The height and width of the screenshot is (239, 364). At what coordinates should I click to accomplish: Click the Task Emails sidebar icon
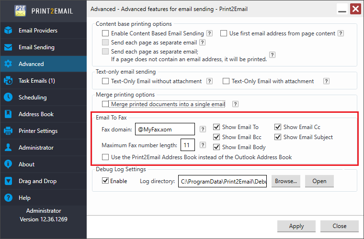[8, 81]
